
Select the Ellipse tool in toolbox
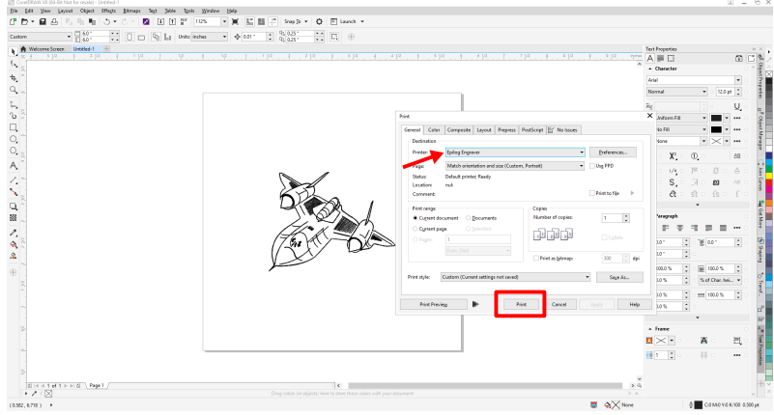[x=14, y=140]
